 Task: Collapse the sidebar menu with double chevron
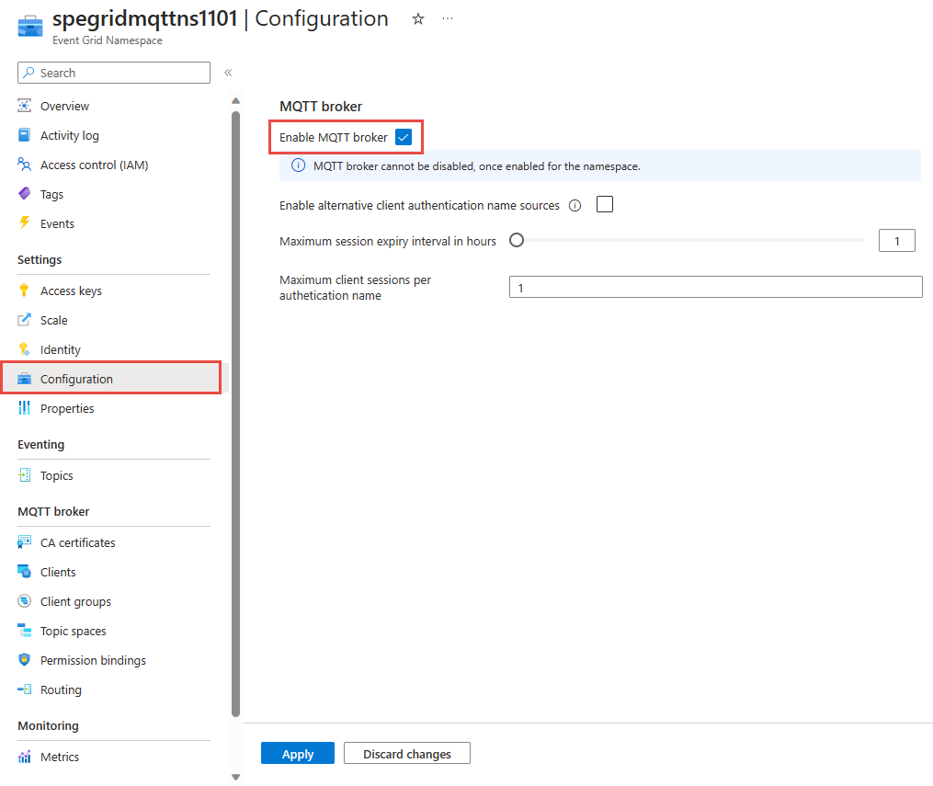tap(228, 73)
